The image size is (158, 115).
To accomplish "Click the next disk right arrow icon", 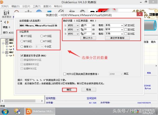I will point(8,22).
